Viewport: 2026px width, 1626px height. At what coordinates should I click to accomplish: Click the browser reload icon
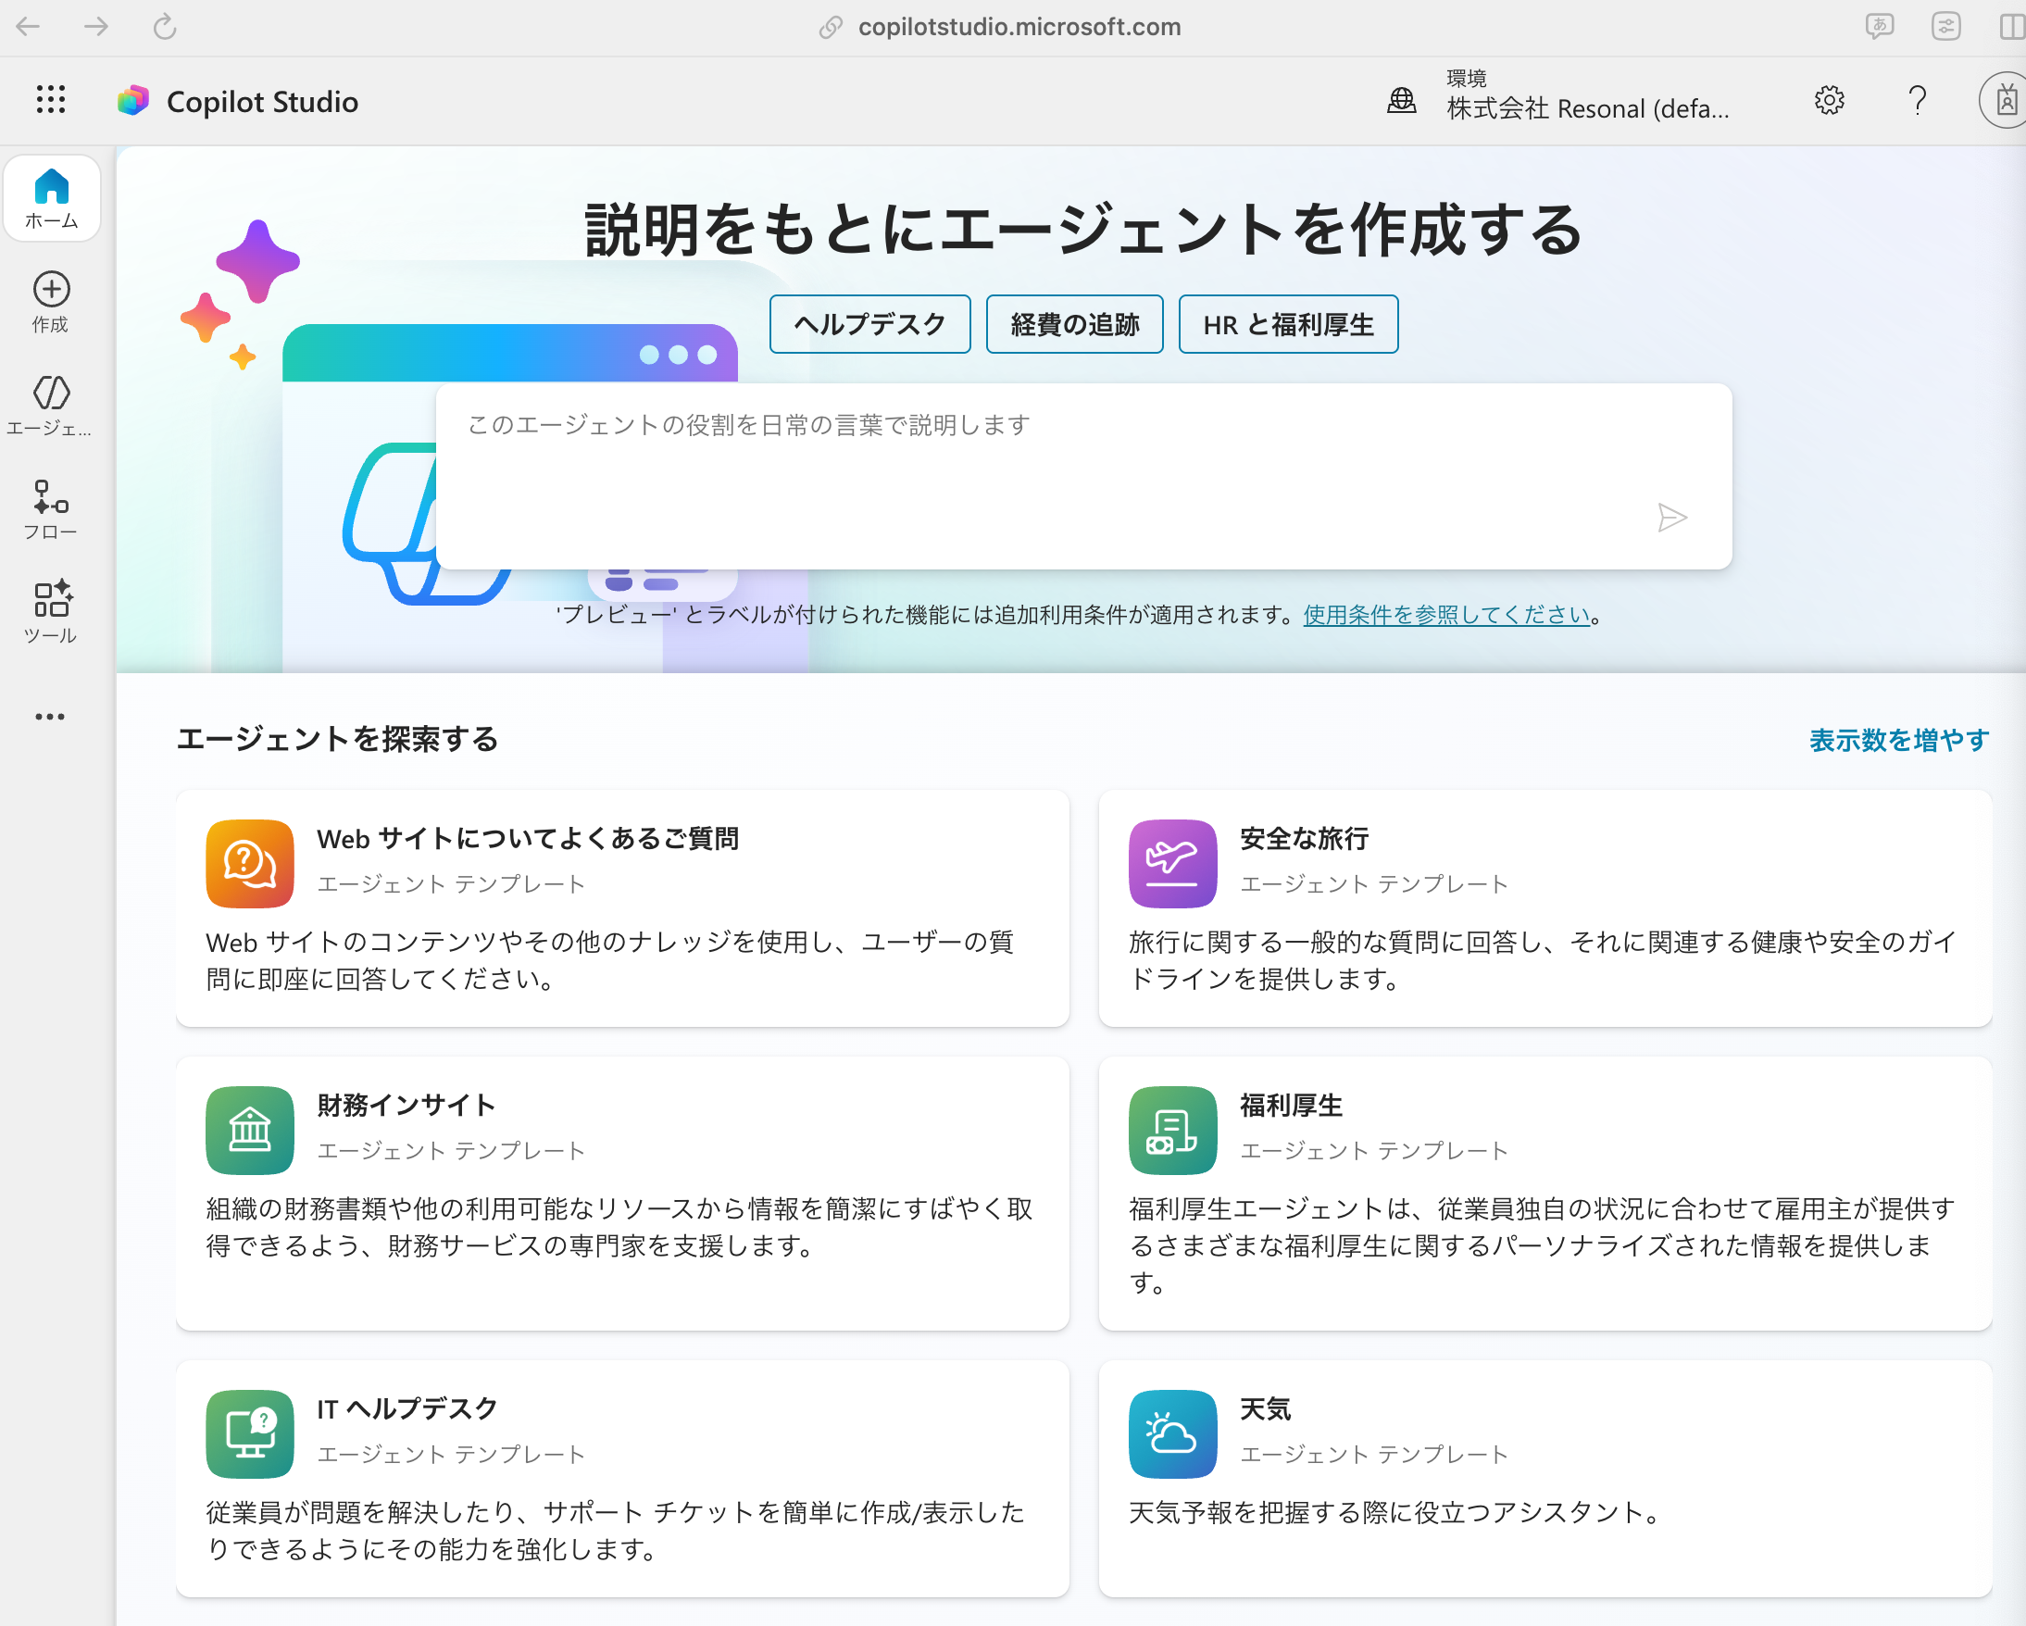tap(166, 26)
